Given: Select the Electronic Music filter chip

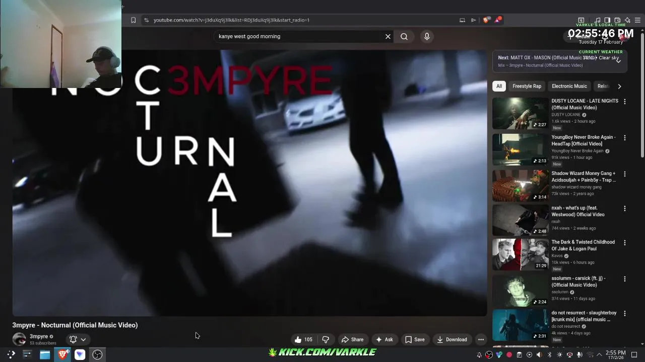Looking at the screenshot, I should coord(569,86).
